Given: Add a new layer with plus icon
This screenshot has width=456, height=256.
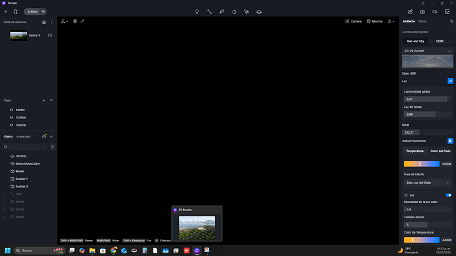Looking at the screenshot, I should click(x=44, y=100).
